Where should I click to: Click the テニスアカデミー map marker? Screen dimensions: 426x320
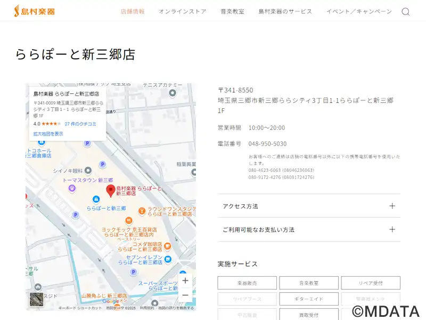click(172, 93)
